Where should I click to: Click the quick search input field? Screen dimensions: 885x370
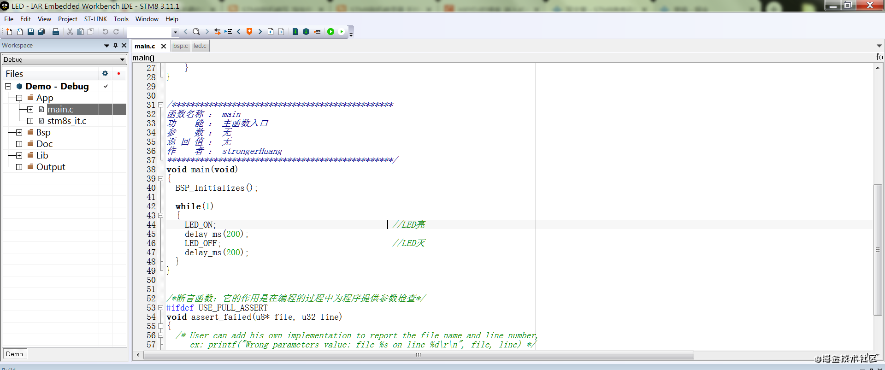point(149,32)
